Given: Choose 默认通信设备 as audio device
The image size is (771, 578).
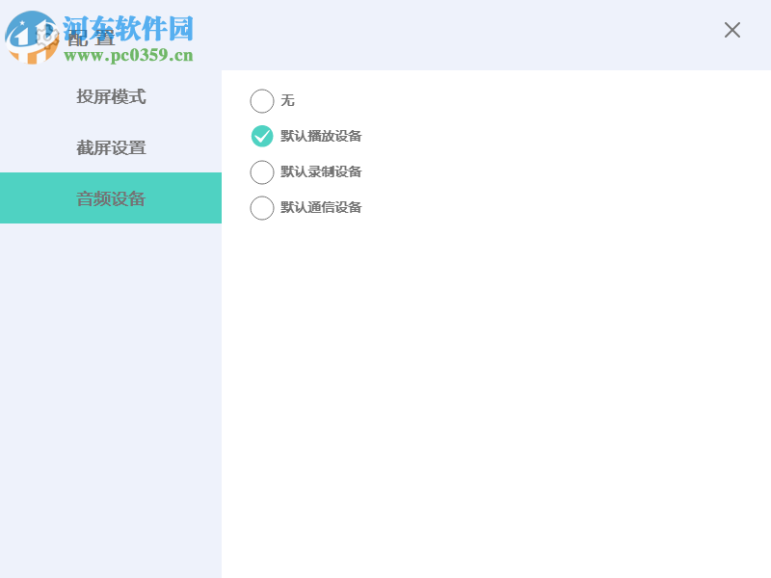Looking at the screenshot, I should click(261, 208).
